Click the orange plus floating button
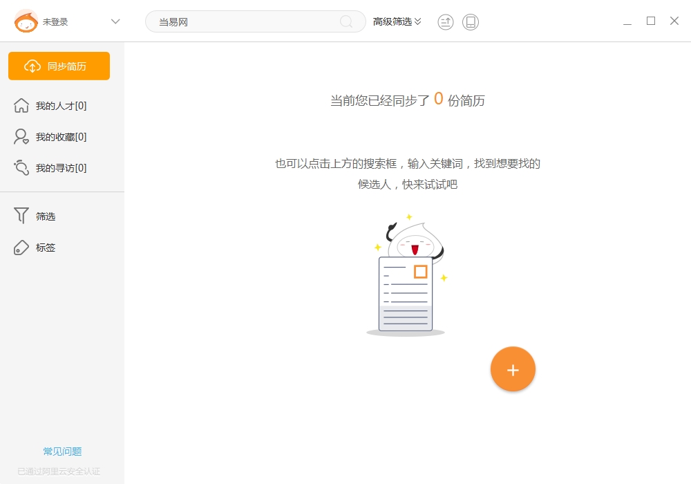 coord(513,369)
